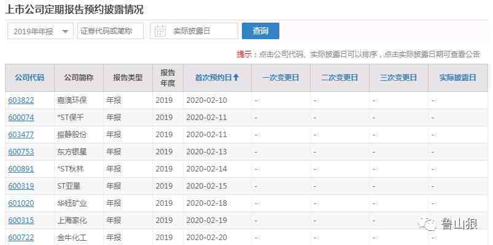The width and height of the screenshot is (493, 245).
Task: Open company code 600891 link
Action: click(21, 169)
